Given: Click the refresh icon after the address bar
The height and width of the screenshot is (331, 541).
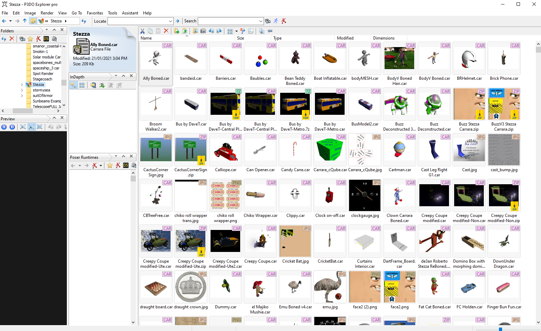Looking at the screenshot, I should coord(84,21).
